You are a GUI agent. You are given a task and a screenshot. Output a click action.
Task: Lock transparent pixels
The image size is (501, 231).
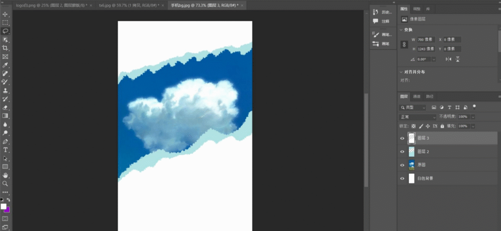pos(414,126)
